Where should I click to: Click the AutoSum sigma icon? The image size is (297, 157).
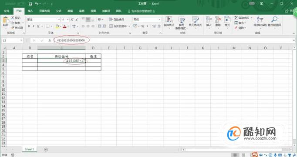click(236, 18)
